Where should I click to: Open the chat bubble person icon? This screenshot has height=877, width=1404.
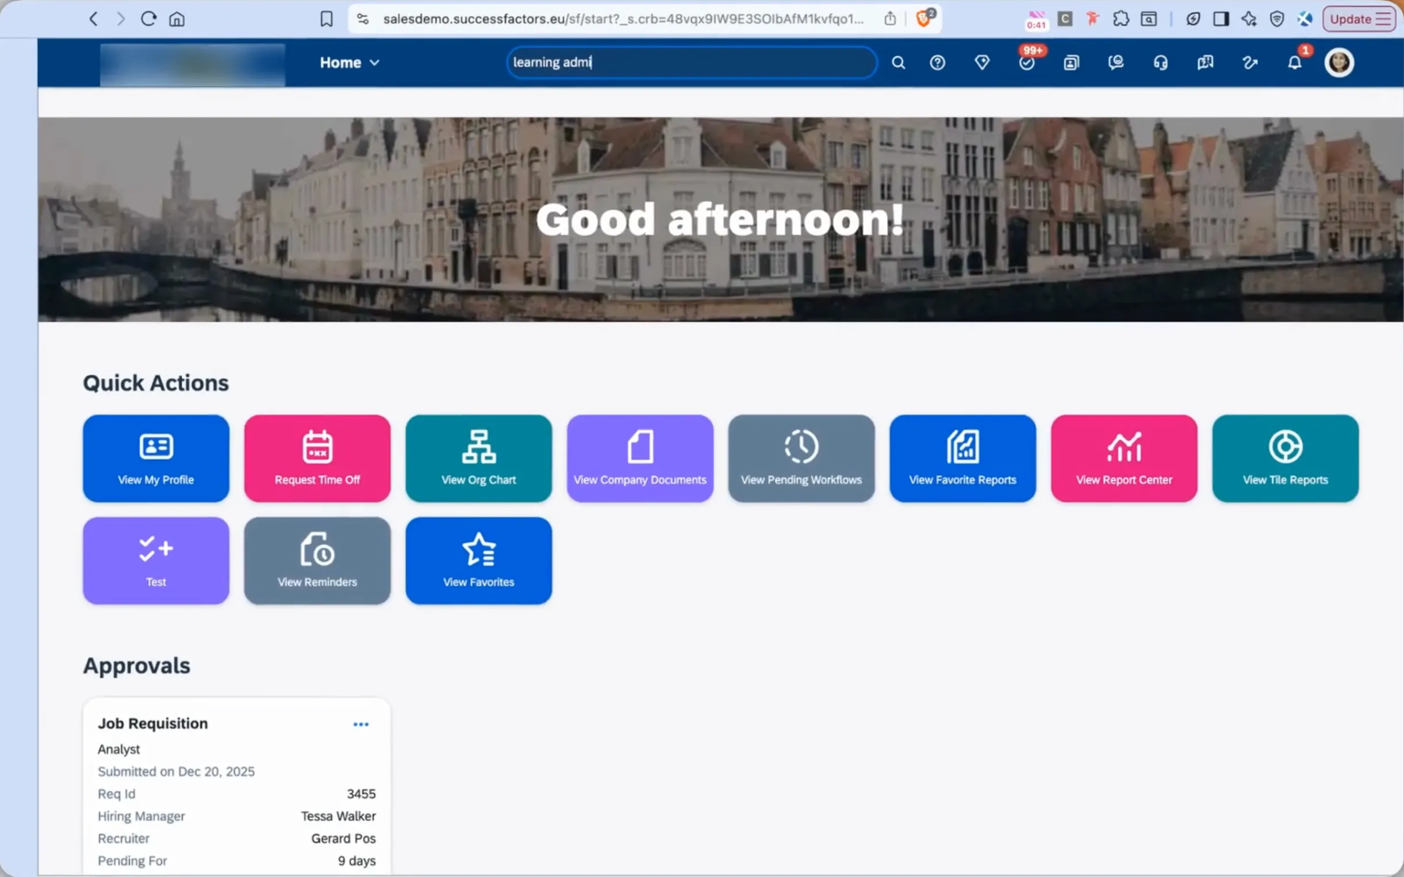1115,63
